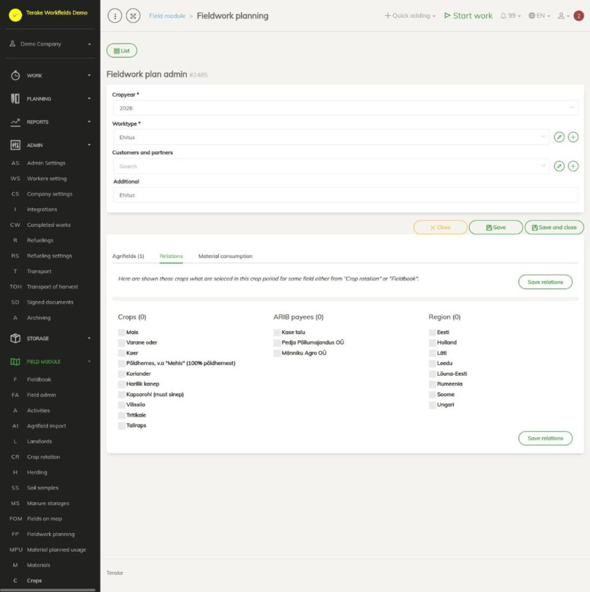Tick the Varane oder checkbox
The height and width of the screenshot is (592, 590).
(122, 342)
